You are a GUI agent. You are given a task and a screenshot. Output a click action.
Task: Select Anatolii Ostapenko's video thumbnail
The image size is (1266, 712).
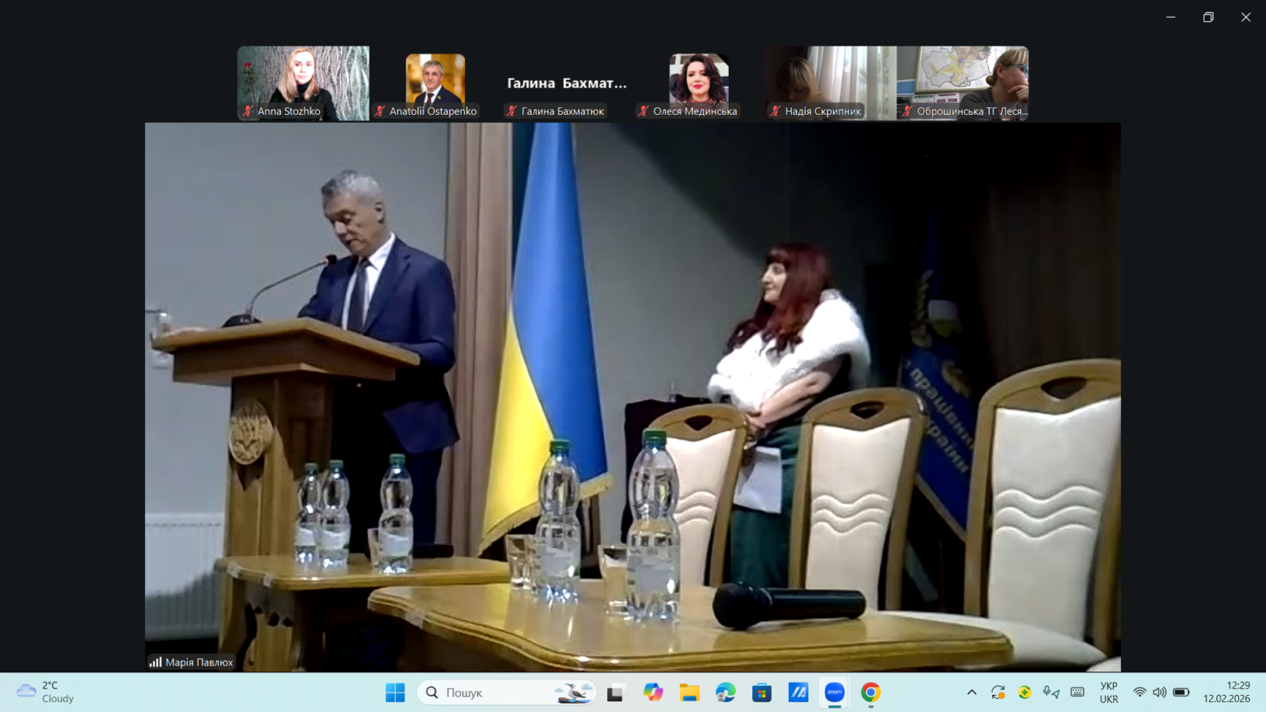[x=435, y=83]
